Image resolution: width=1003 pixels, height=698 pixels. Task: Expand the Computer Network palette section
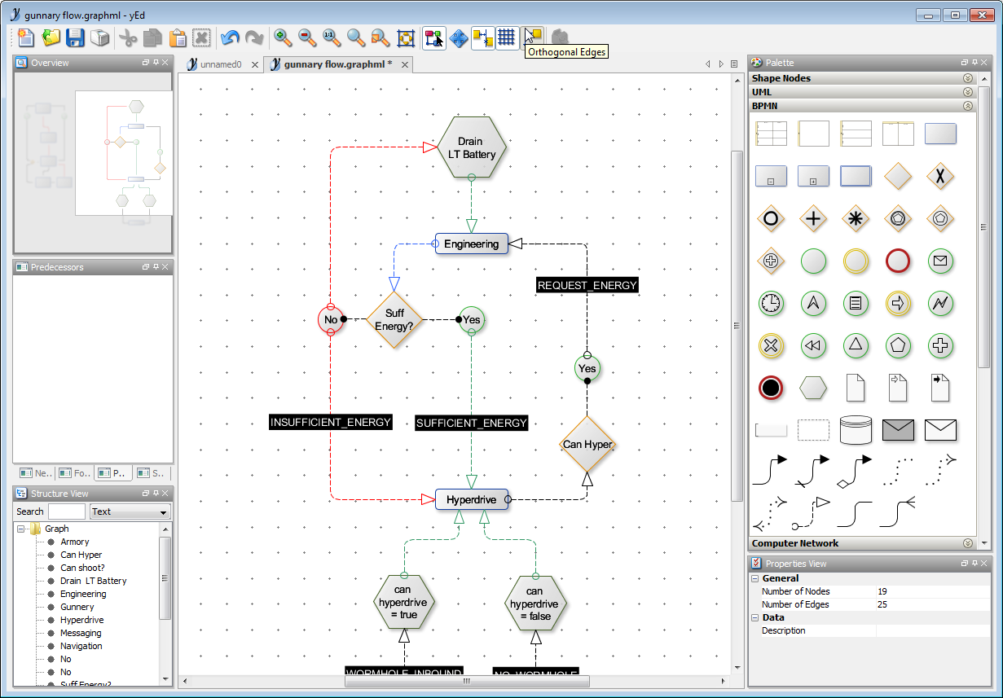[968, 543]
